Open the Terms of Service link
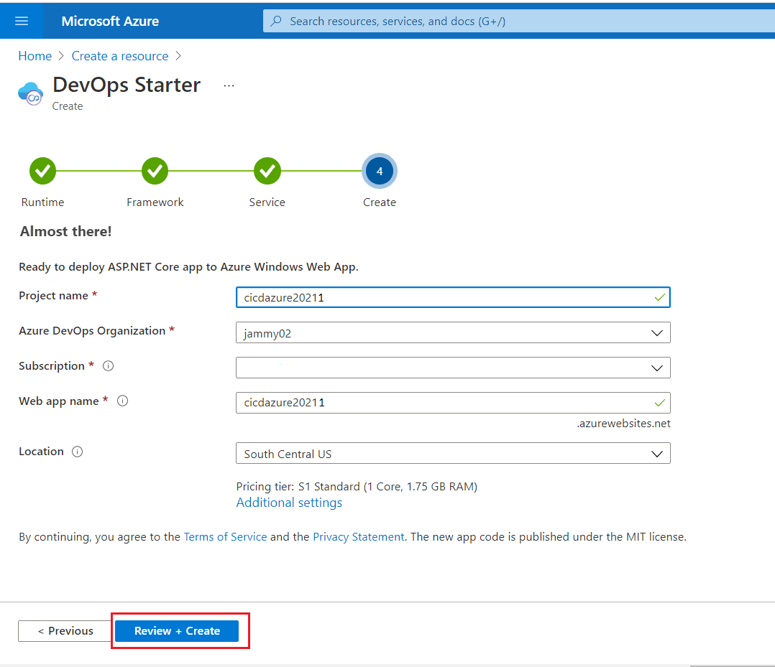Image resolution: width=775 pixels, height=667 pixels. pyautogui.click(x=225, y=536)
